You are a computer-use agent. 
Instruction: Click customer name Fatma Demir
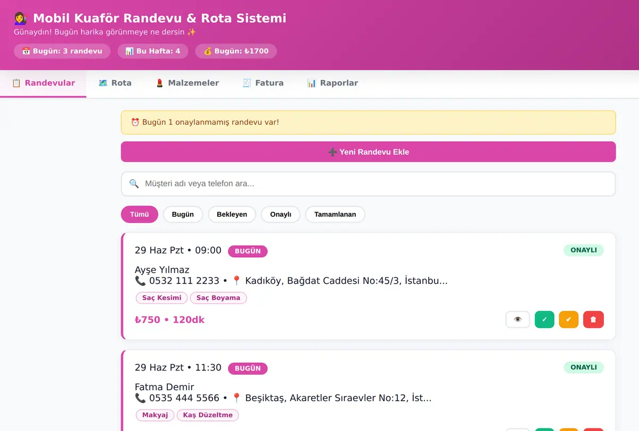point(164,387)
